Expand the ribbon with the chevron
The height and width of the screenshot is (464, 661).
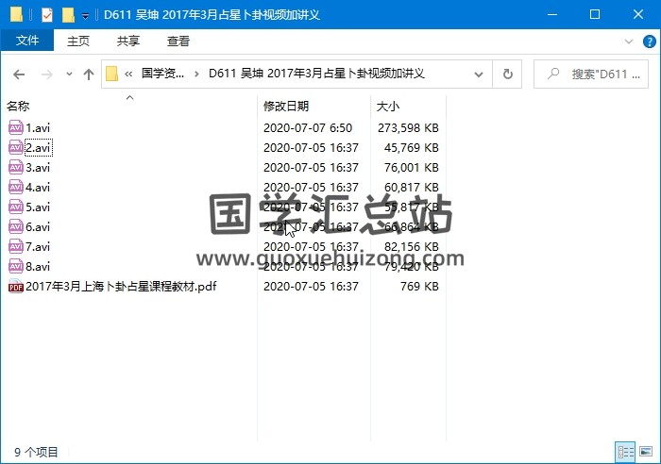pos(629,41)
